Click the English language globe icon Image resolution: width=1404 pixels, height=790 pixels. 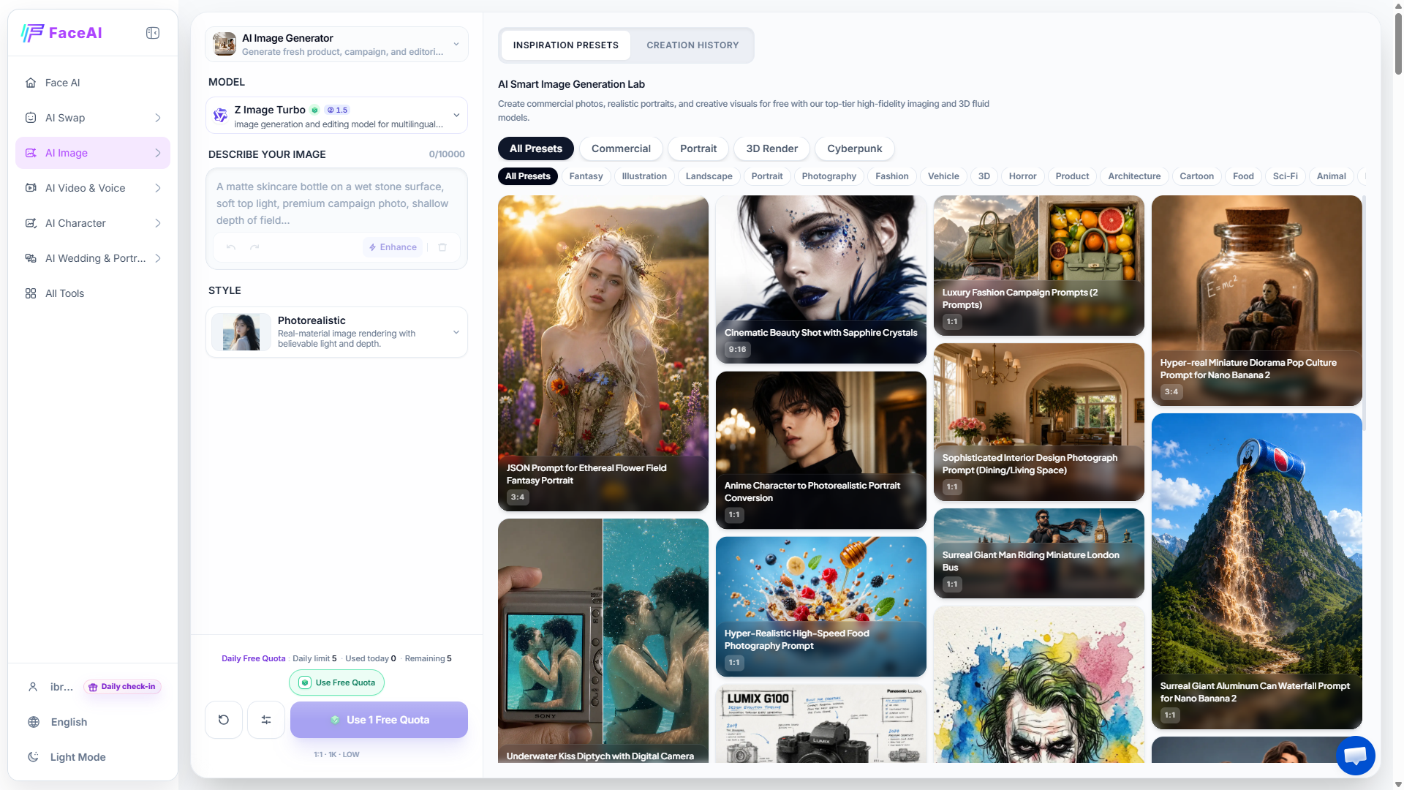point(34,722)
